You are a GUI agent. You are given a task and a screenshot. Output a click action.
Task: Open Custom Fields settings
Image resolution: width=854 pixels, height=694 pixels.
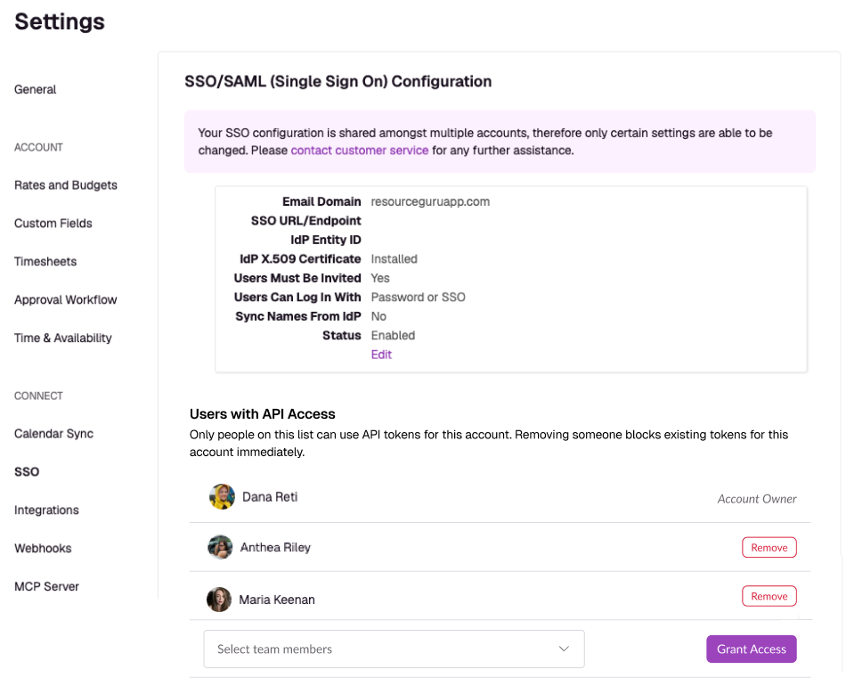coord(53,224)
